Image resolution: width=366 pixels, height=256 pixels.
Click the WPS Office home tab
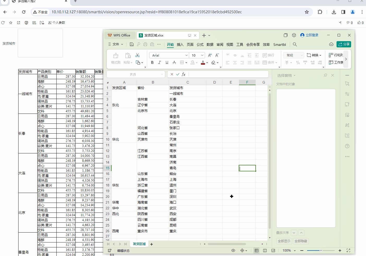119,35
